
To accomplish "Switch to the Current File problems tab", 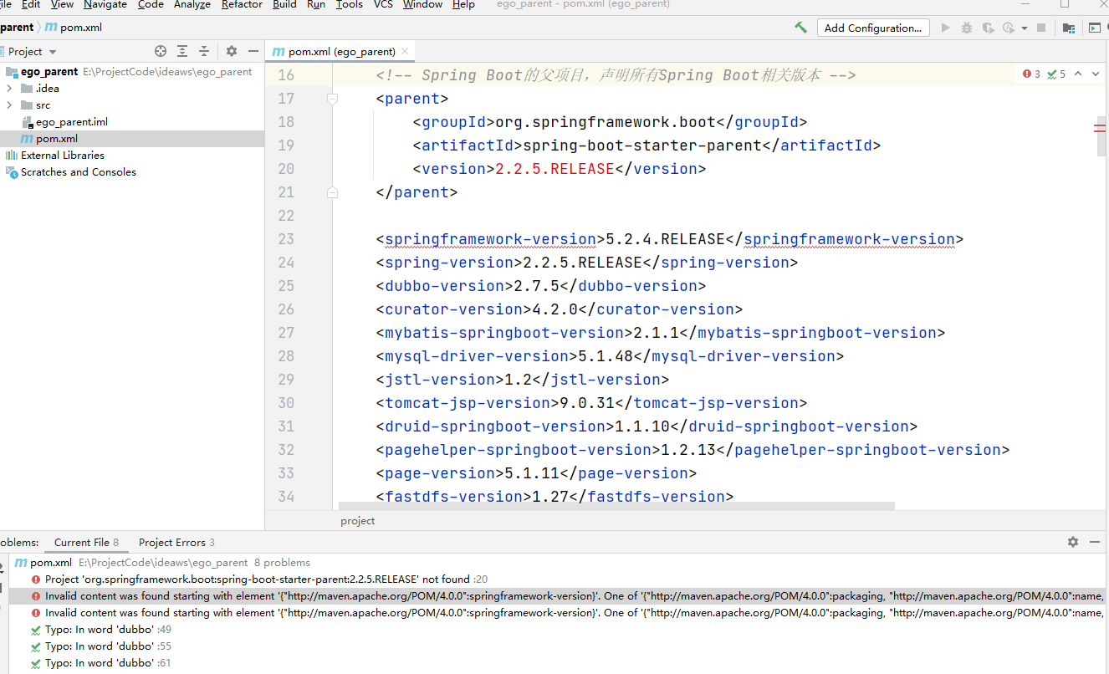I will tap(86, 542).
